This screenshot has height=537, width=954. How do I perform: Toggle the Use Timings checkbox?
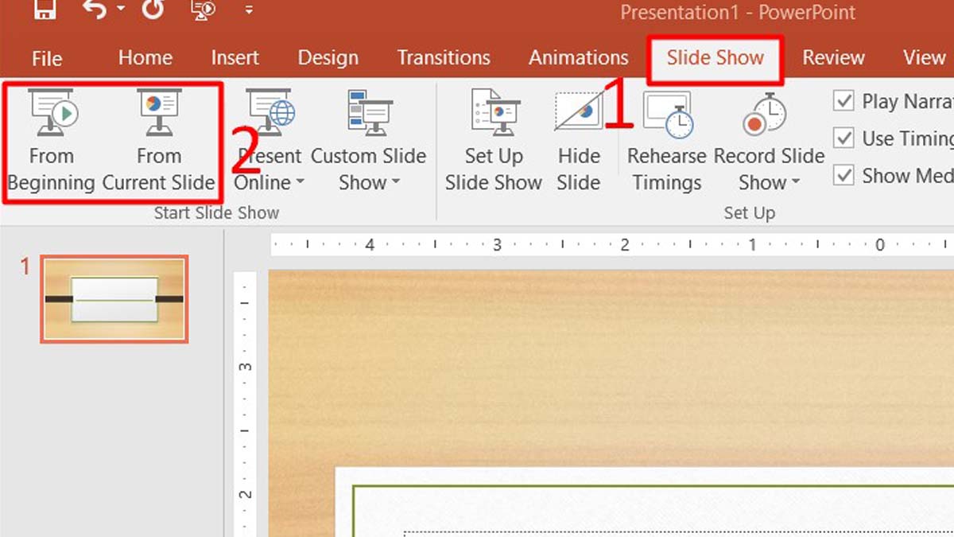tap(844, 138)
